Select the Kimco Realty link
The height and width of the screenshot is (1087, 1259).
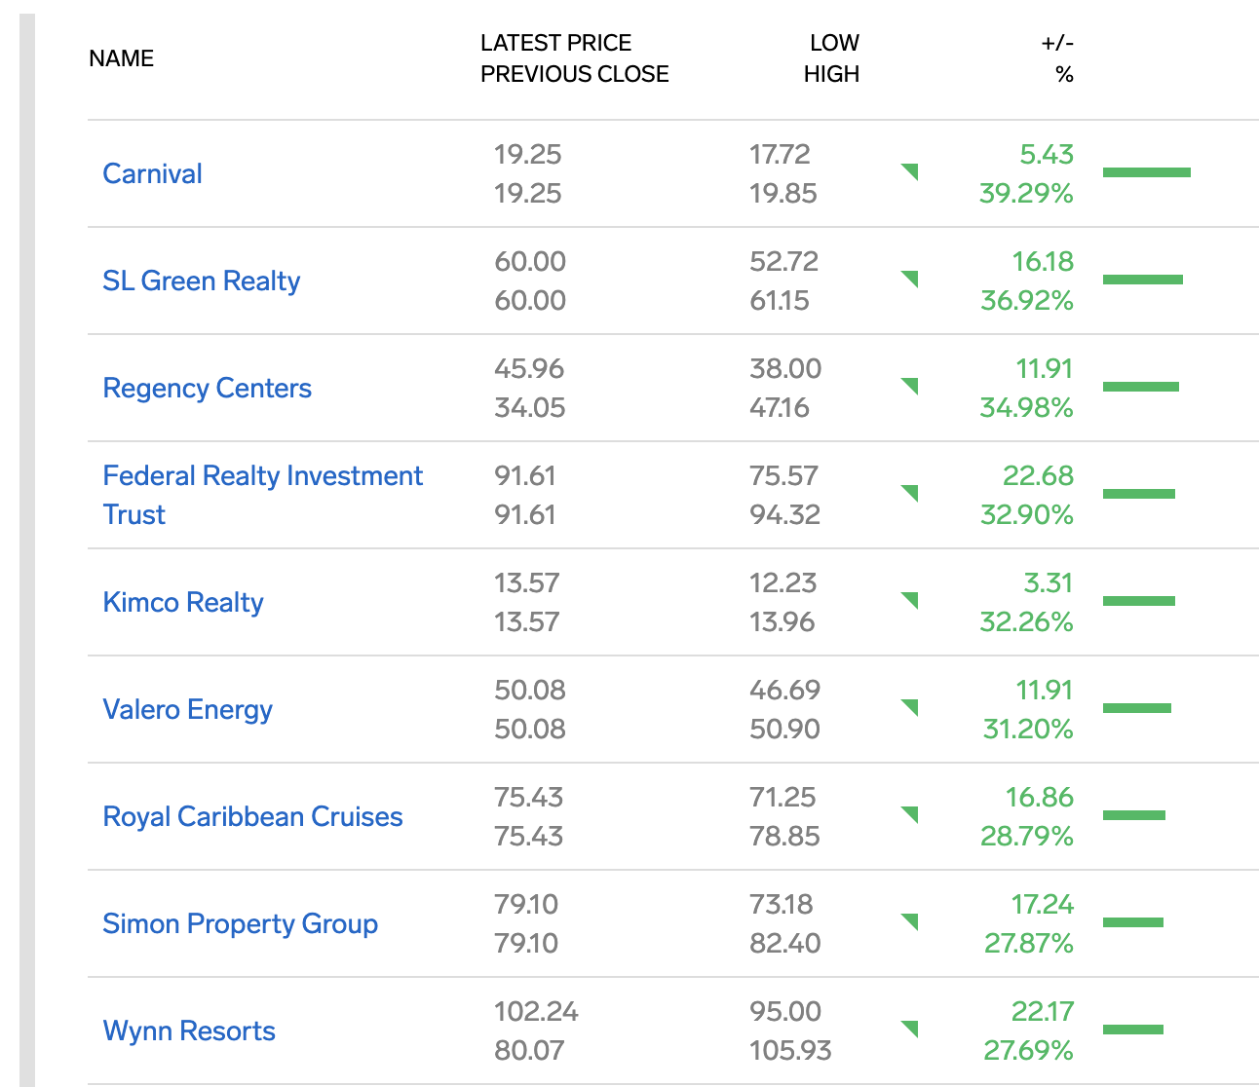182,602
